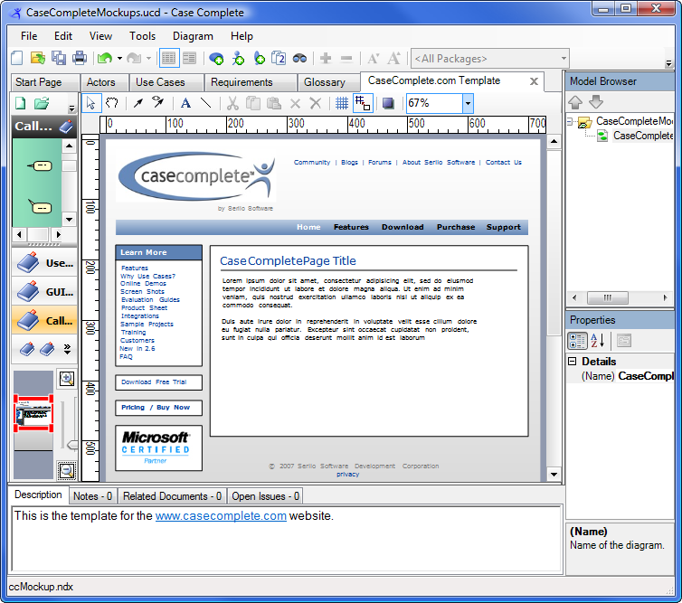Select the left-pointing callout shape
This screenshot has height=603, width=682.
pyautogui.click(x=40, y=165)
